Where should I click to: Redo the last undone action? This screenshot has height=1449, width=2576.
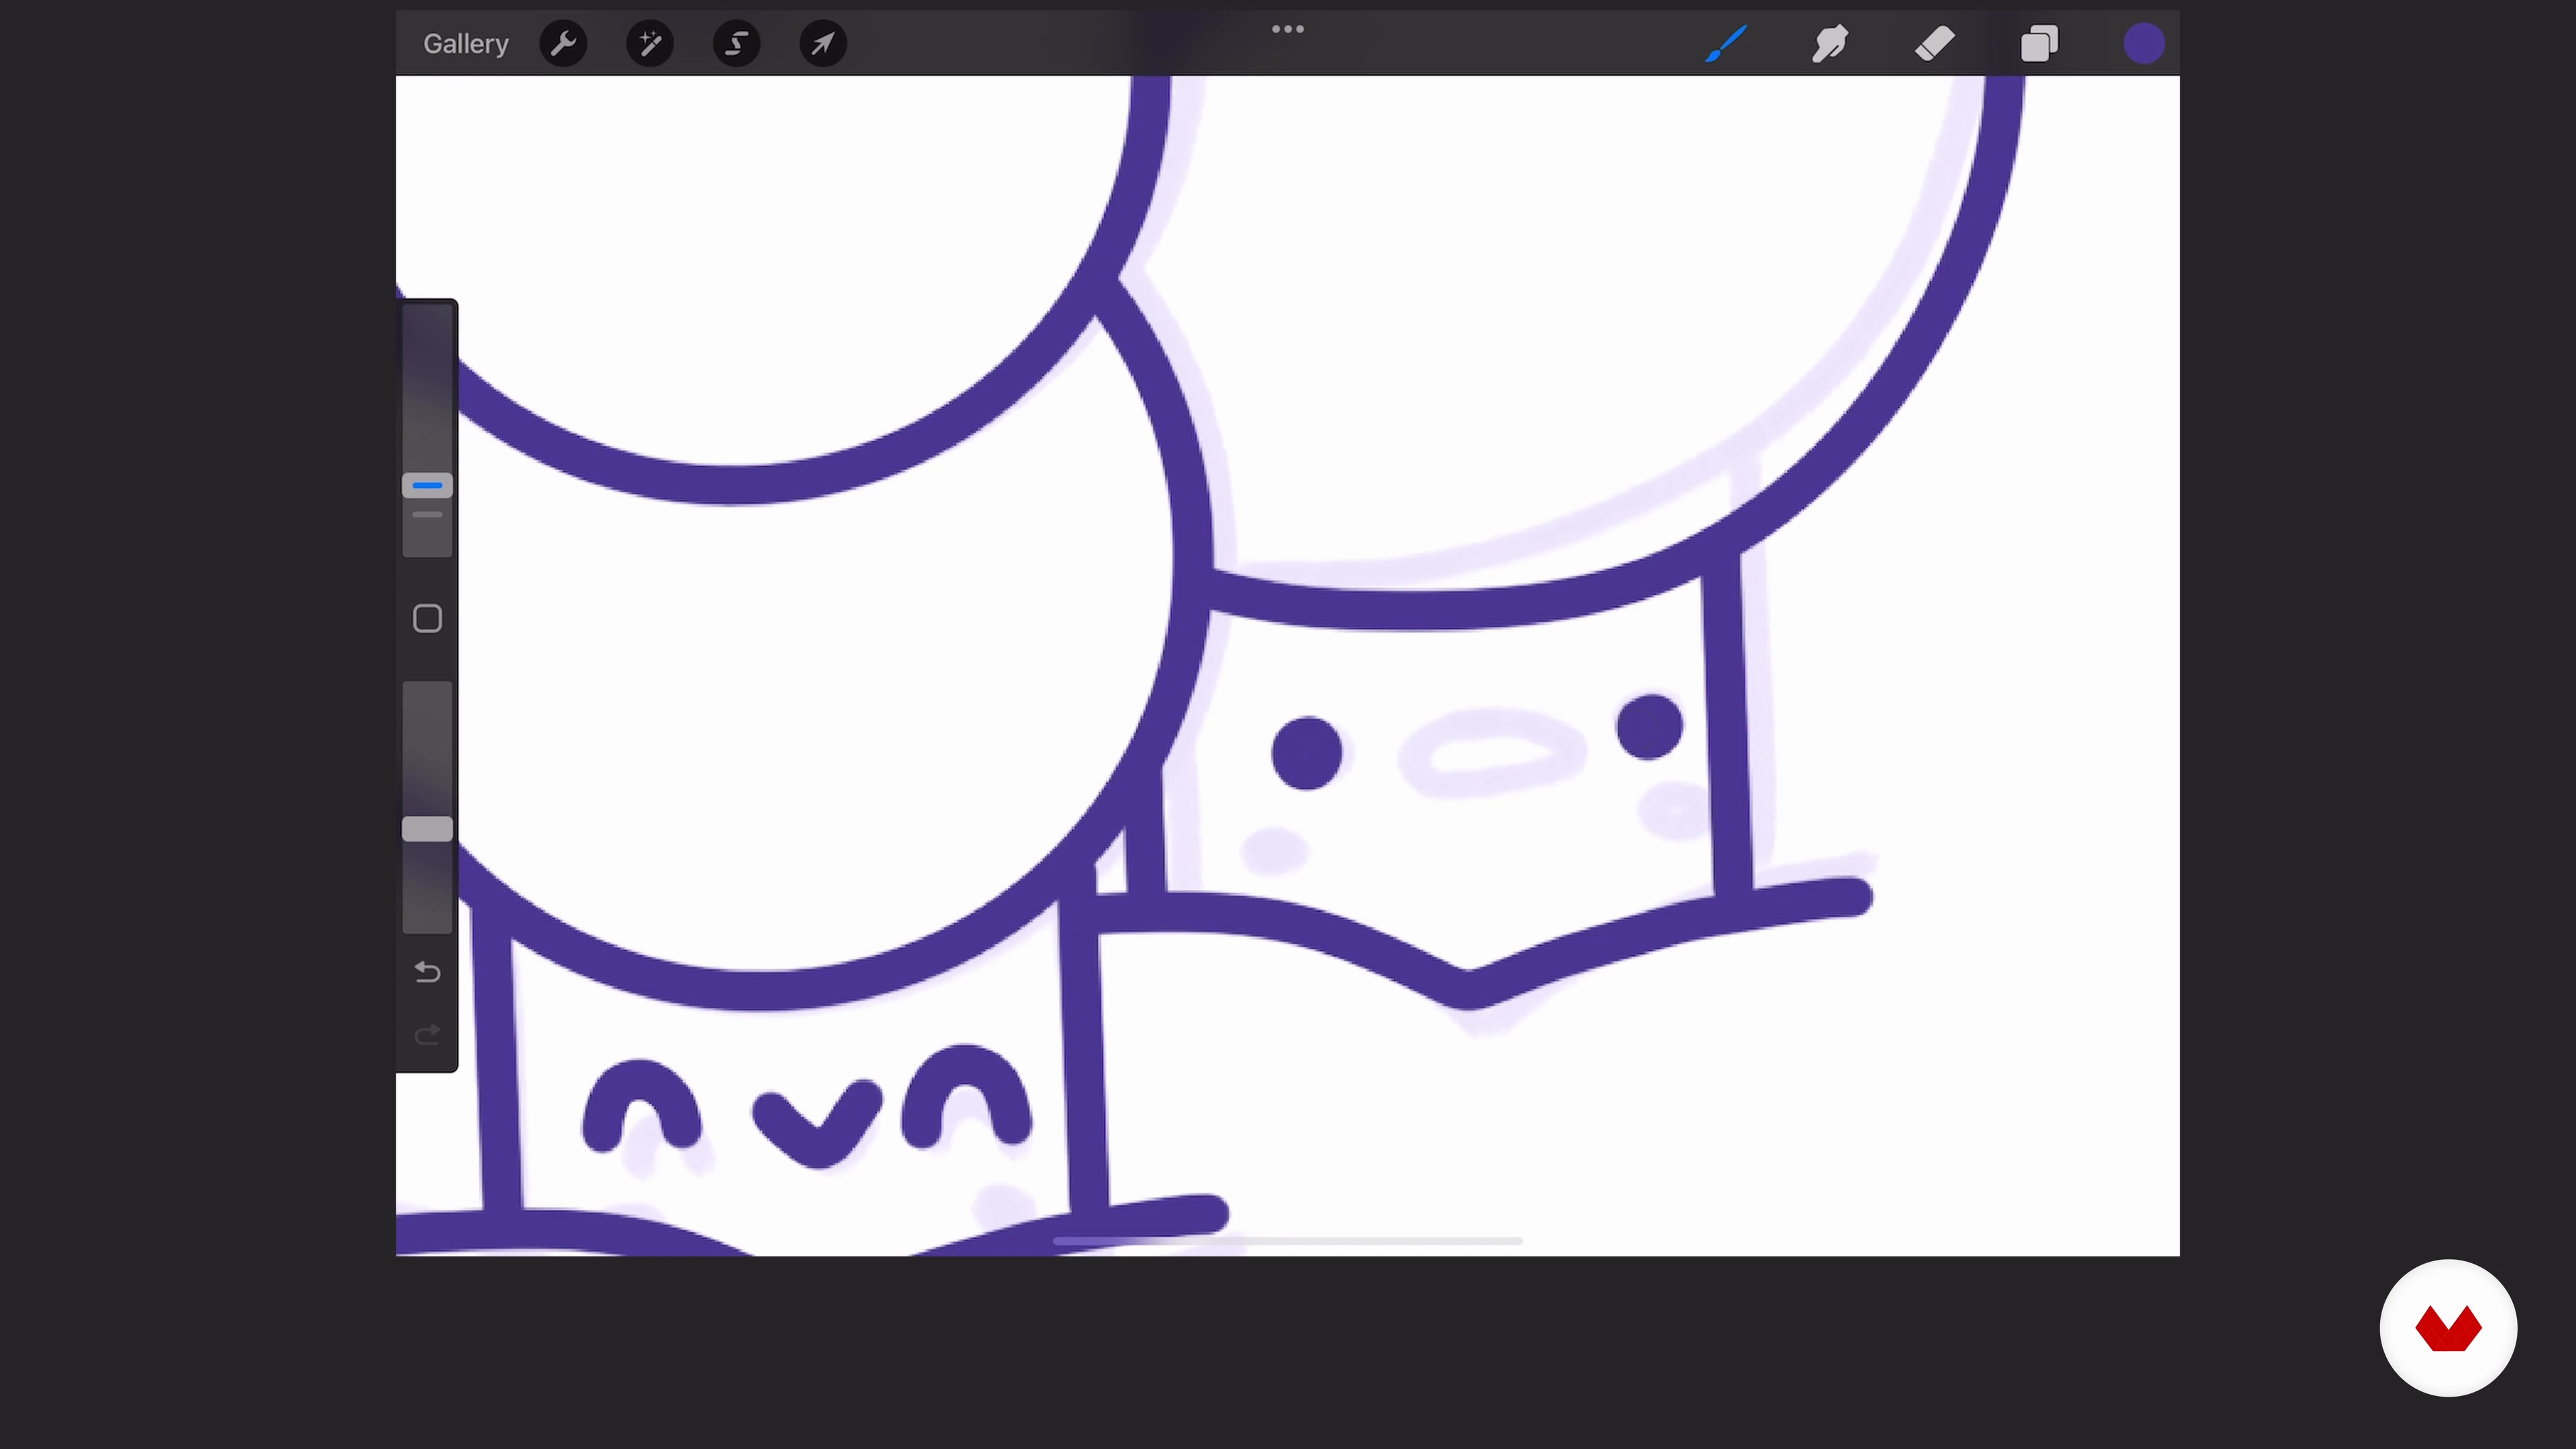tap(427, 1034)
